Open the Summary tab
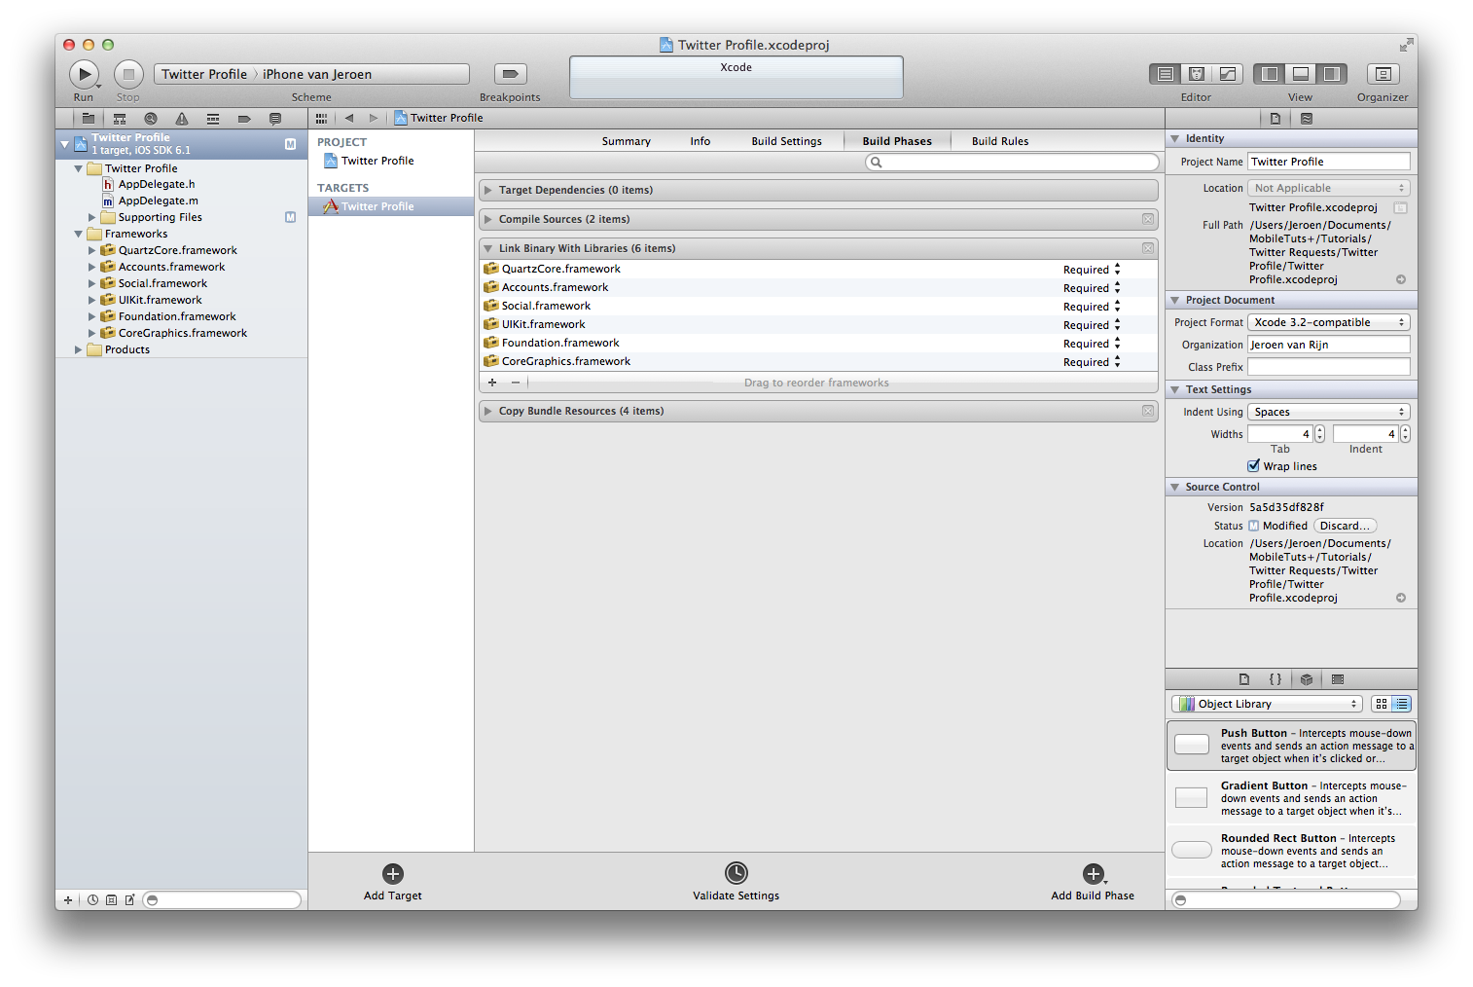Screen dimensions: 1473x987 tap(626, 141)
